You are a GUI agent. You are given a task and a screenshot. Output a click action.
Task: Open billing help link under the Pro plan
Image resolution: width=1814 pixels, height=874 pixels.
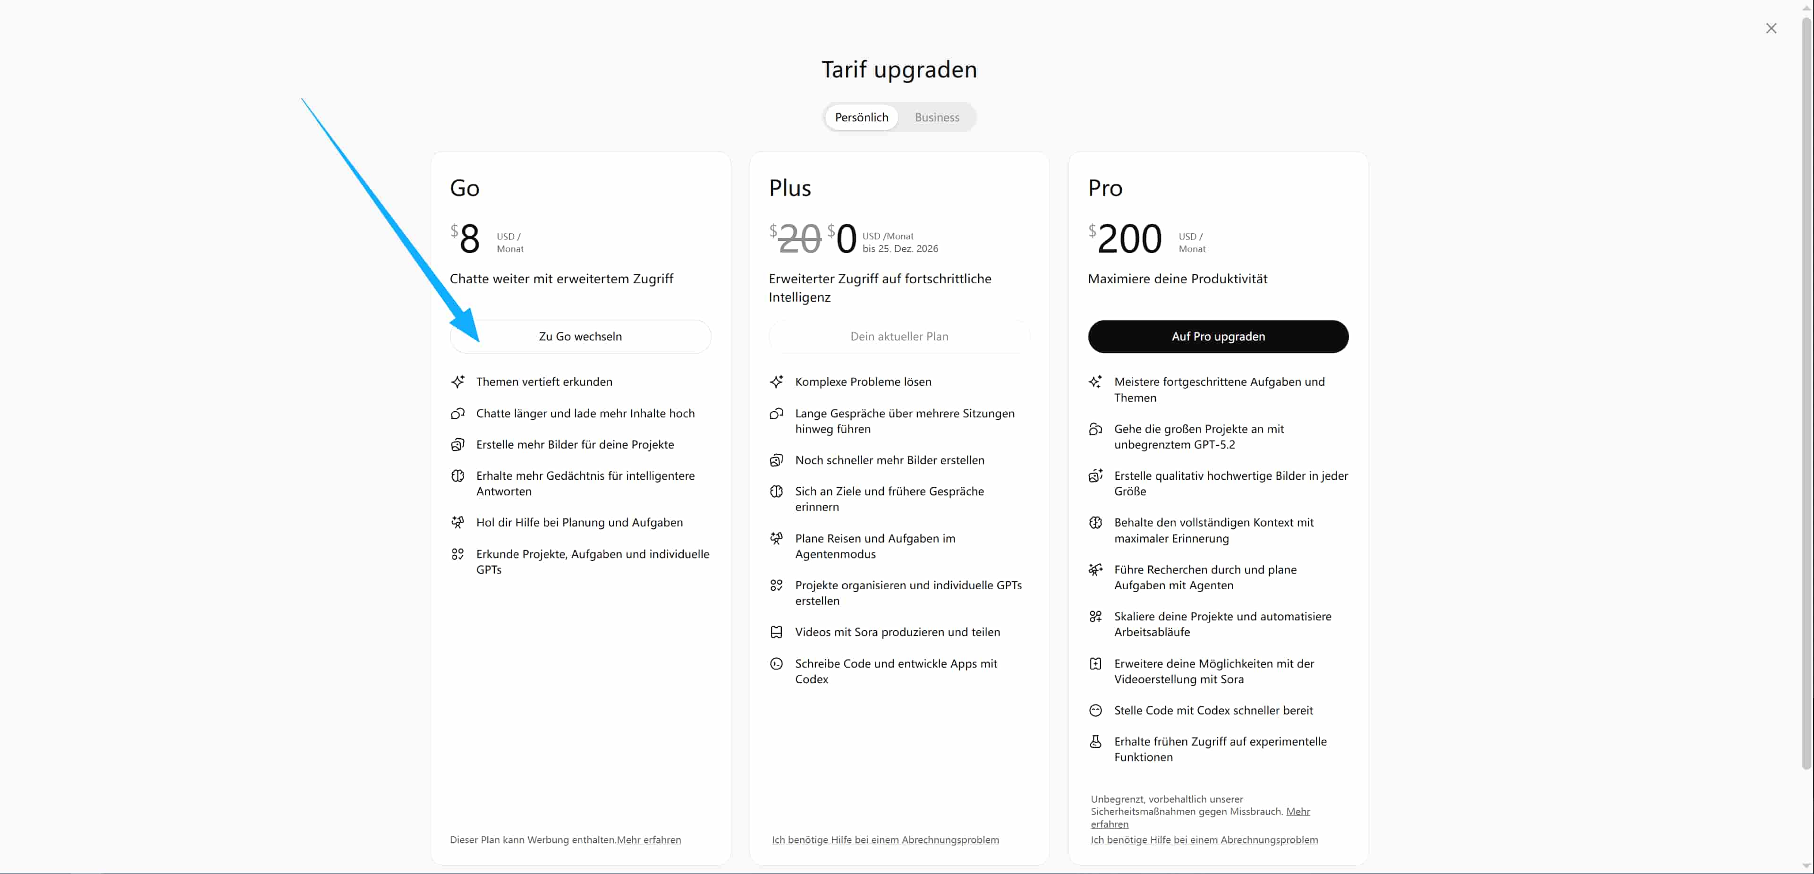tap(1204, 840)
